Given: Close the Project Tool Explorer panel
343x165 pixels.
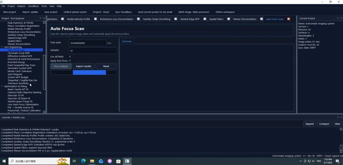Looking at the screenshot, I should click(44, 18).
